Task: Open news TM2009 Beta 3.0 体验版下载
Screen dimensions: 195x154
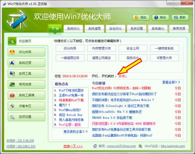Action: pos(112,118)
